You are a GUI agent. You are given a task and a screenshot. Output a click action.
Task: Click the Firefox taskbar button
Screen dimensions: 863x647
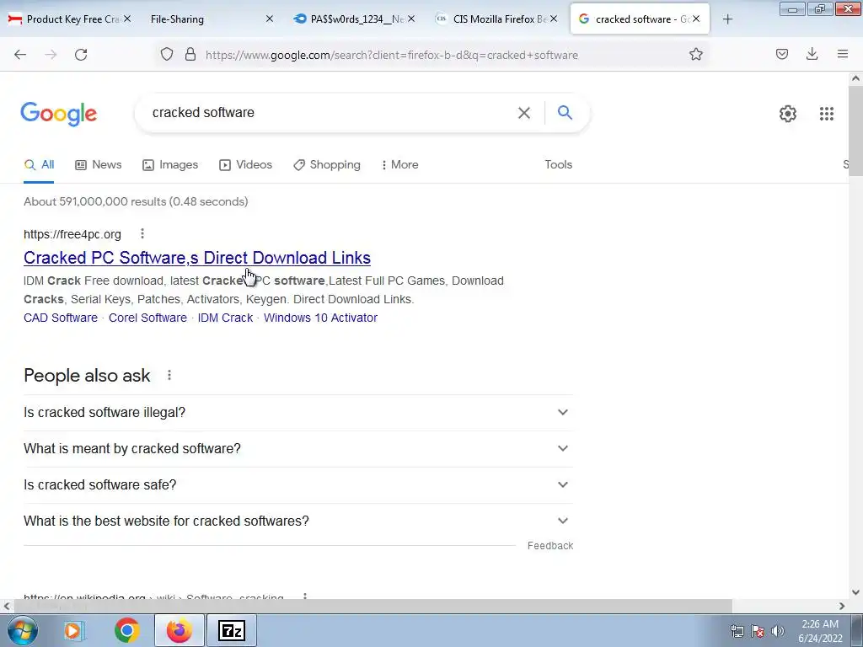tap(179, 630)
